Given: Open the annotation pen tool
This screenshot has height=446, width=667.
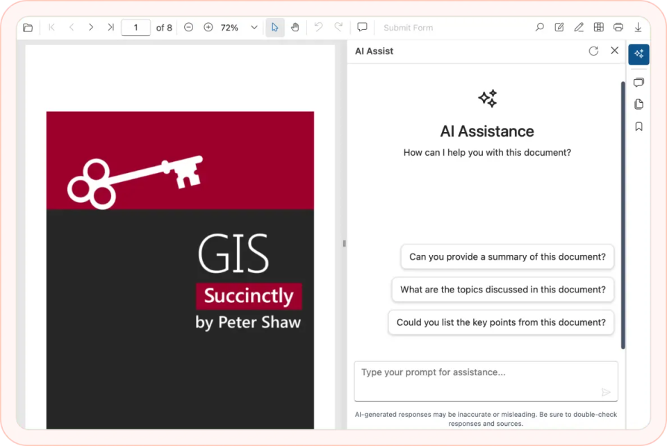Looking at the screenshot, I should [x=579, y=27].
